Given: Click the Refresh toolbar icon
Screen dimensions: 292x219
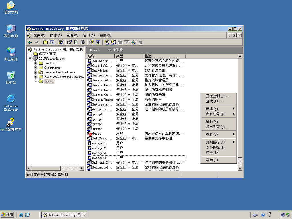Looking at the screenshot, I should click(x=76, y=42).
